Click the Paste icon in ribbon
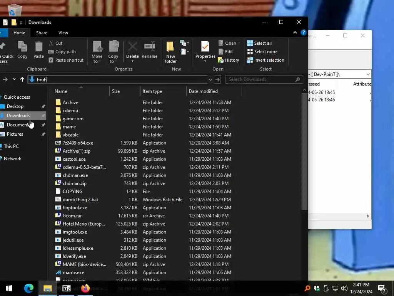Screen dimensions: 394x296 [x=38, y=50]
